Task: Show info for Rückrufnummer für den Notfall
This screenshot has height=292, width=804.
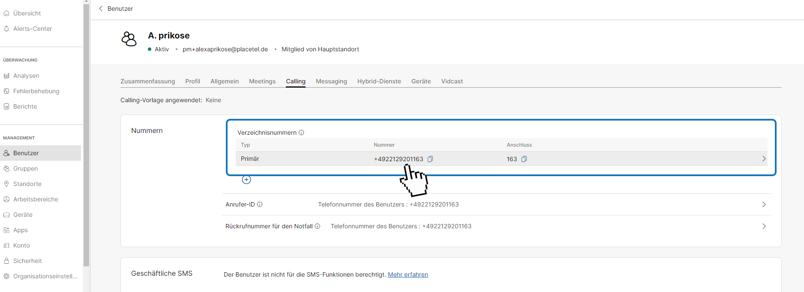Action: [x=318, y=226]
